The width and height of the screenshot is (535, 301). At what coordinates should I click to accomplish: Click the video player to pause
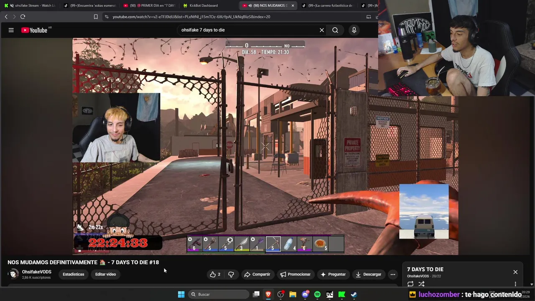click(x=265, y=146)
